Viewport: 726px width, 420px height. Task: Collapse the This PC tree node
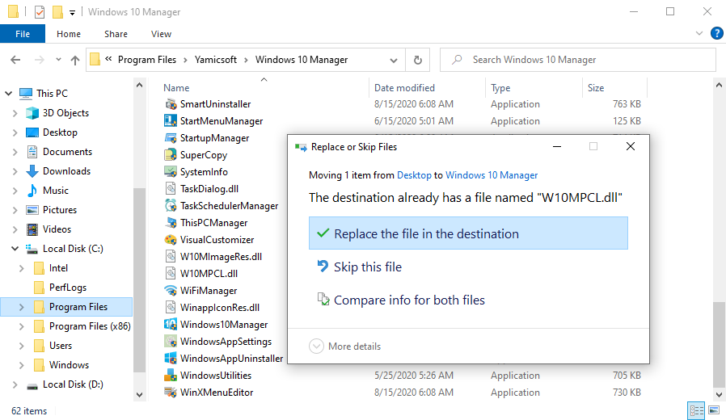9,94
